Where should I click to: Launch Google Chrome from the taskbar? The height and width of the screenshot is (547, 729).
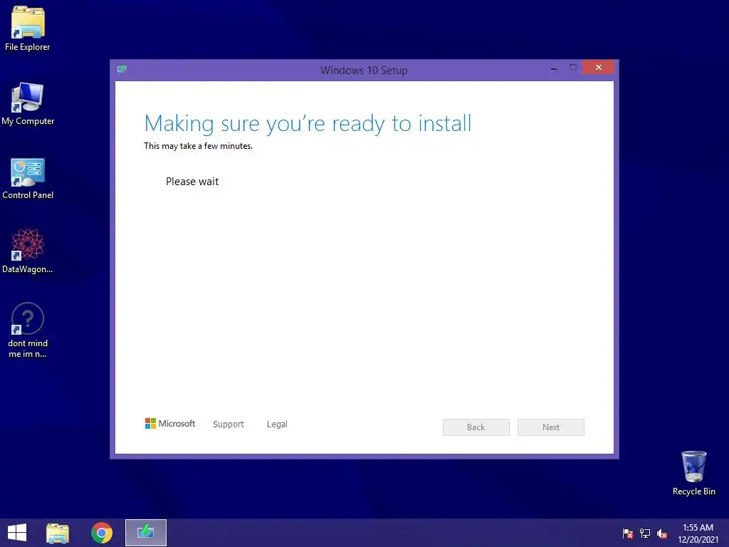point(102,533)
